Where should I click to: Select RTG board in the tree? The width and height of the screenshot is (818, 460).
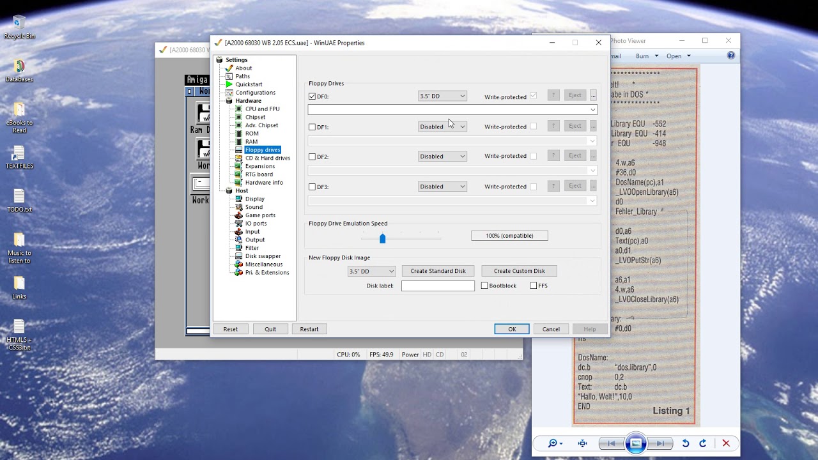(x=259, y=174)
